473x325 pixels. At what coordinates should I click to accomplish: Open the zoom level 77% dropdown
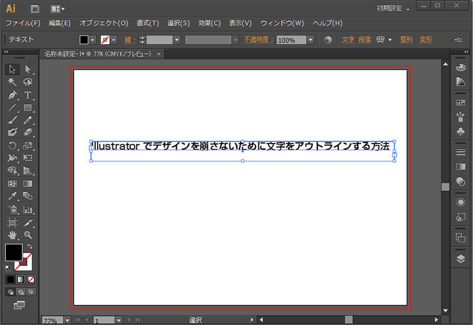67,320
